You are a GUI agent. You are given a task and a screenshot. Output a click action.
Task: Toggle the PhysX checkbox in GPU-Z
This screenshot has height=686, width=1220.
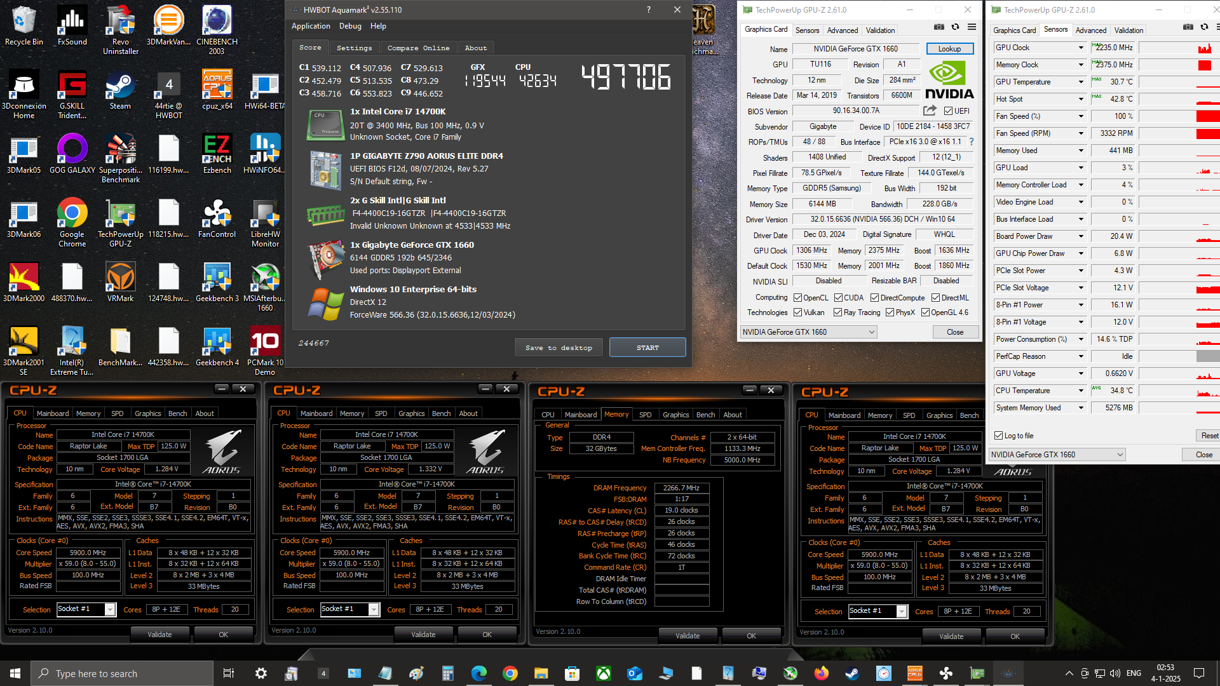(890, 313)
